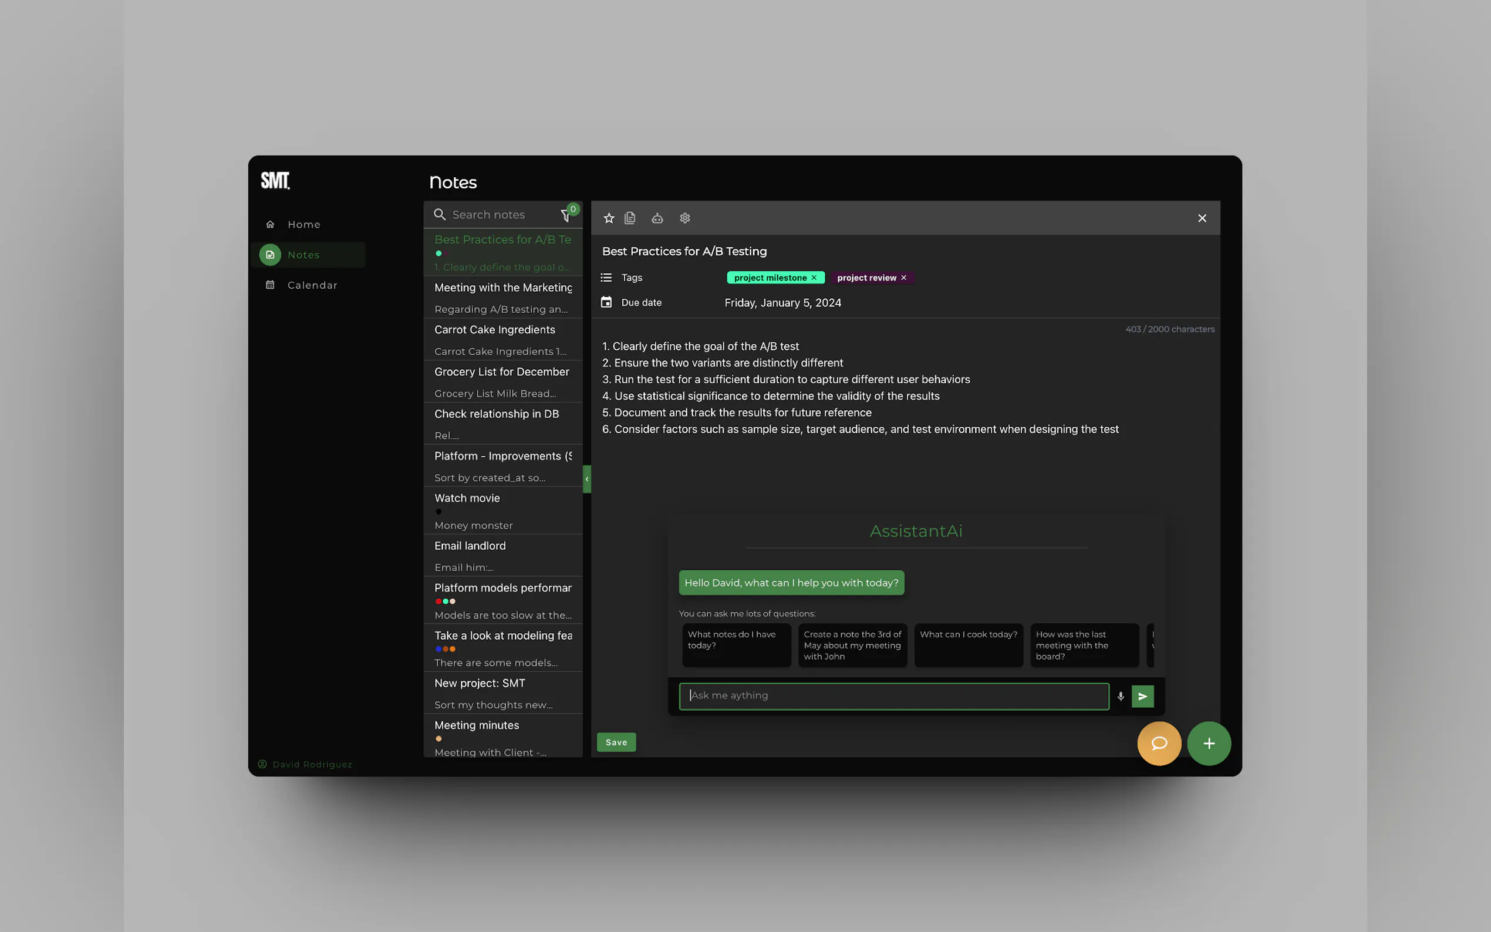1491x932 pixels.
Task: Open the due date picker
Action: (782, 303)
